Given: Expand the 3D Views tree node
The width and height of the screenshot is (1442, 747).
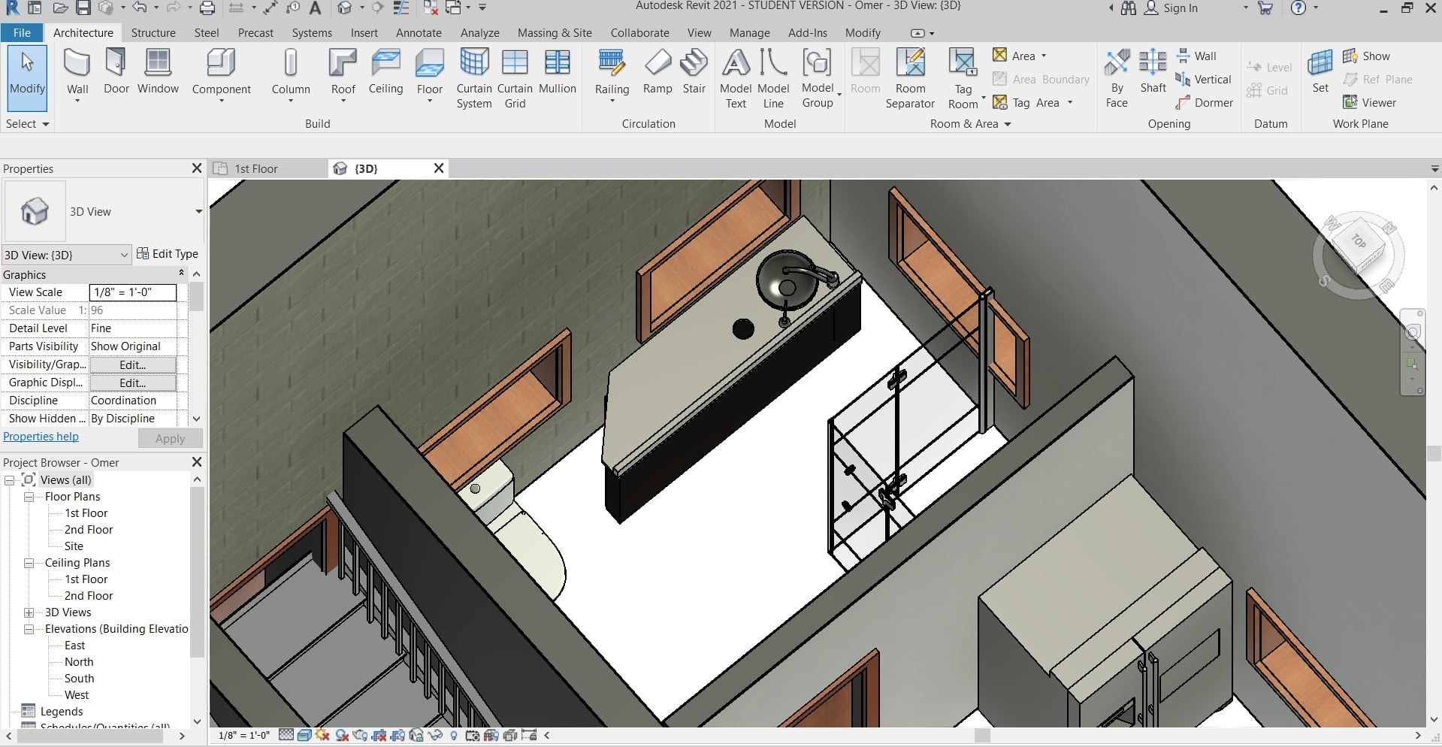Looking at the screenshot, I should click(29, 612).
